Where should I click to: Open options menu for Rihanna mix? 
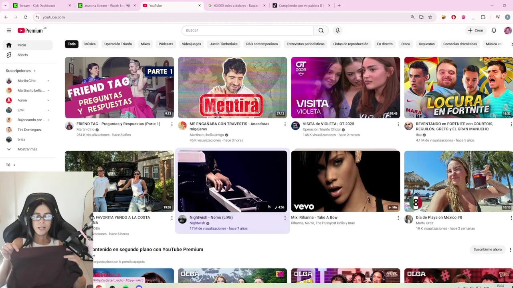pyautogui.click(x=398, y=218)
